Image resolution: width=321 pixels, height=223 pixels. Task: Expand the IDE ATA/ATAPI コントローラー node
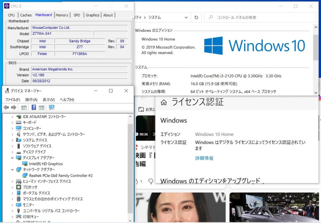12,117
